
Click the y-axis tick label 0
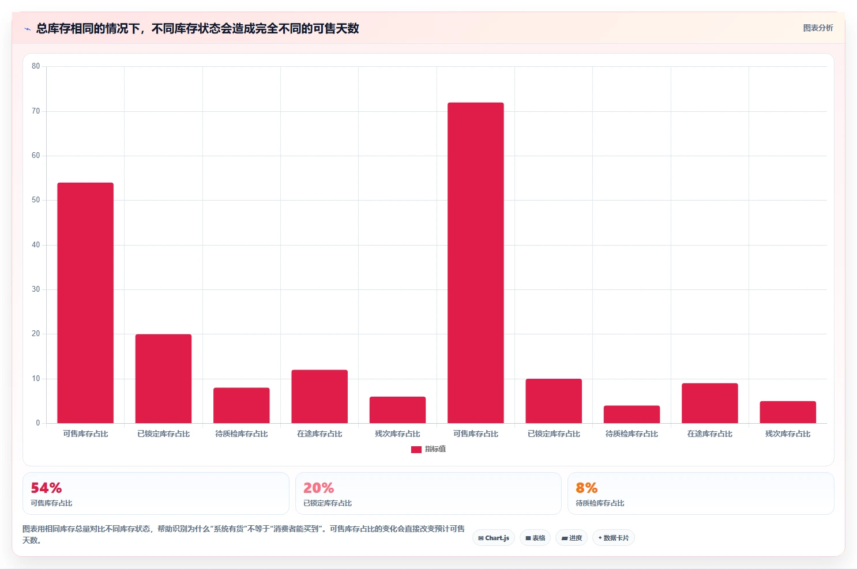pos(38,423)
